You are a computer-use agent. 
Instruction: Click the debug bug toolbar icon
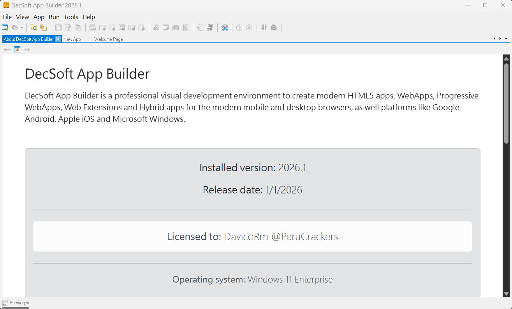point(274,28)
